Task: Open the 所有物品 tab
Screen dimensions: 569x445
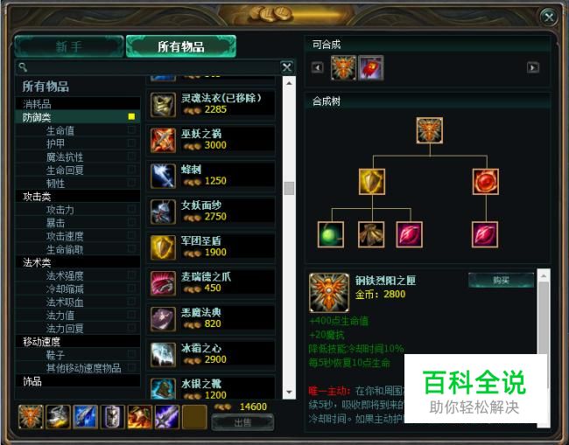Action: [x=181, y=46]
